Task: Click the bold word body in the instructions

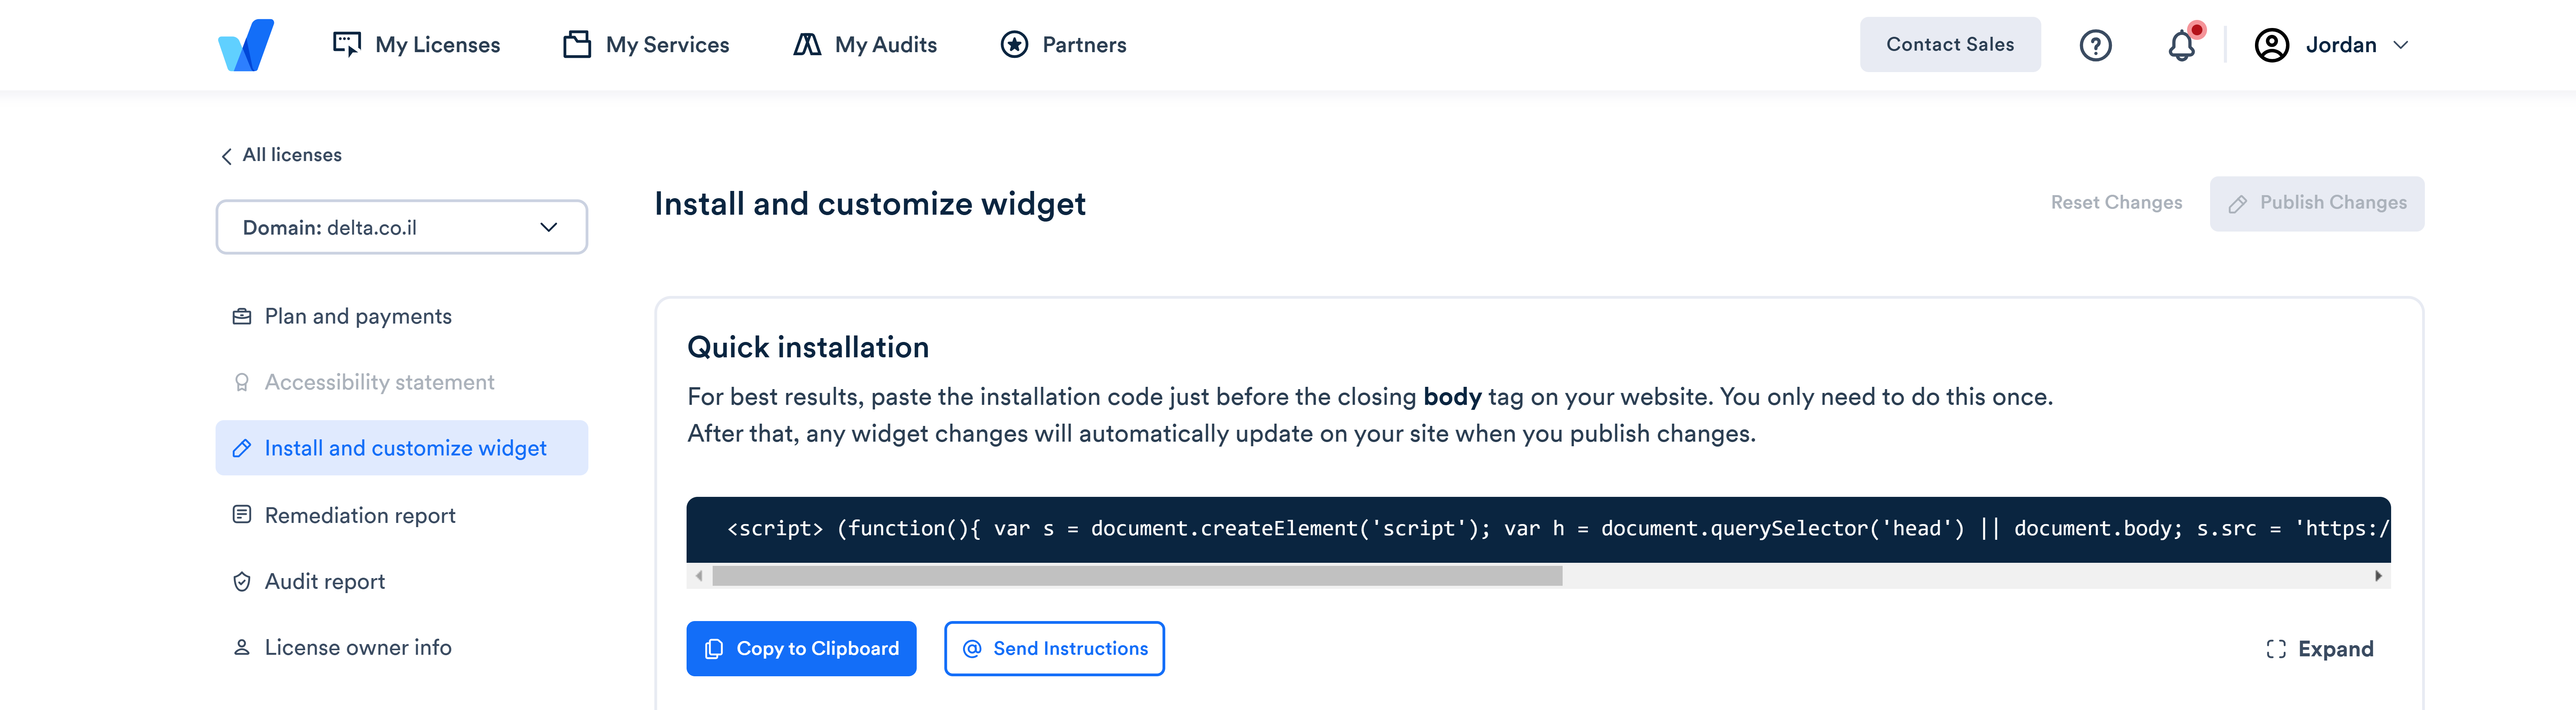Action: [x=1452, y=397]
